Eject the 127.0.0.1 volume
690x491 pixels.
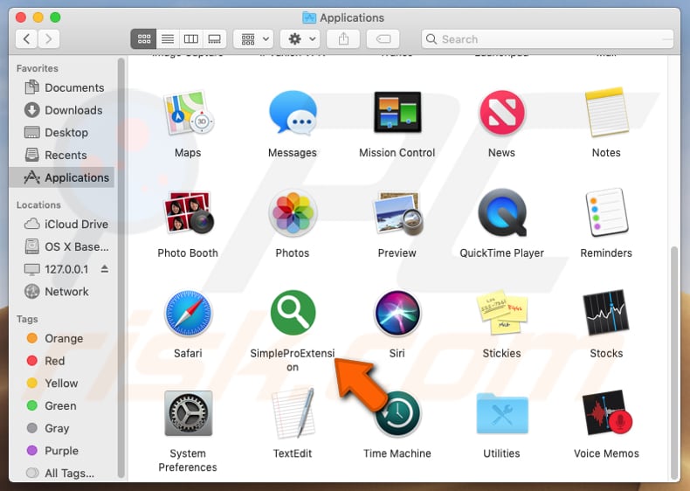[104, 268]
